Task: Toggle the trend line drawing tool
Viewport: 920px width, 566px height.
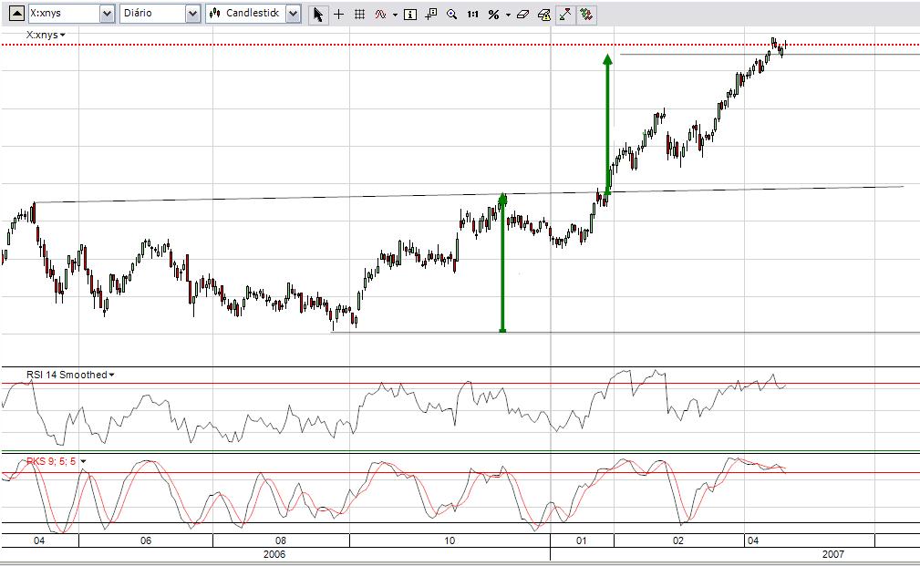Action: (565, 14)
